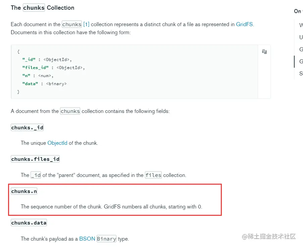Click the files collection code reference
The image size is (303, 247).
pyautogui.click(x=153, y=175)
